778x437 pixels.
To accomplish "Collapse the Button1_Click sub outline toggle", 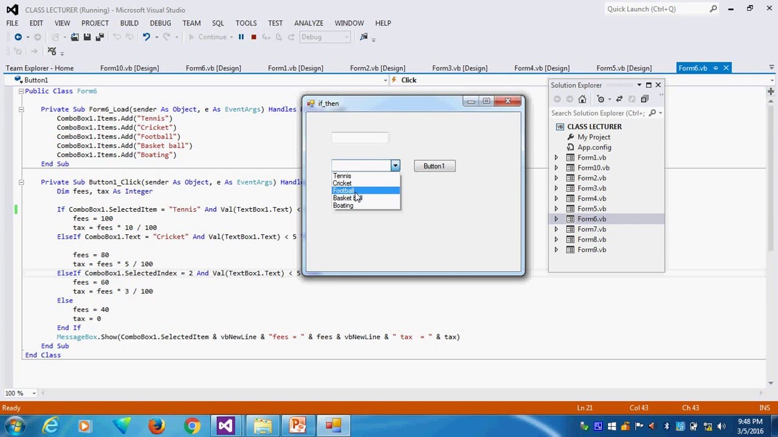I will (21, 182).
